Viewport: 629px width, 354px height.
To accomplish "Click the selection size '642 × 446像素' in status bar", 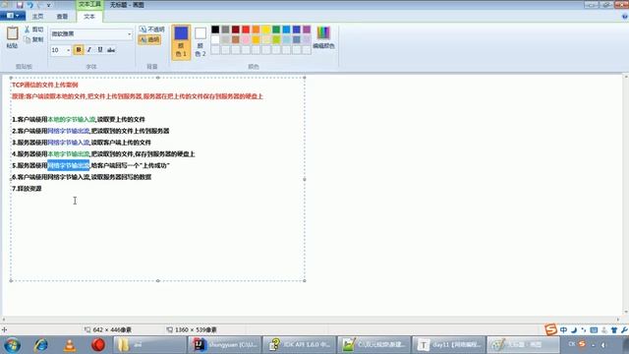I will pyautogui.click(x=112, y=329).
